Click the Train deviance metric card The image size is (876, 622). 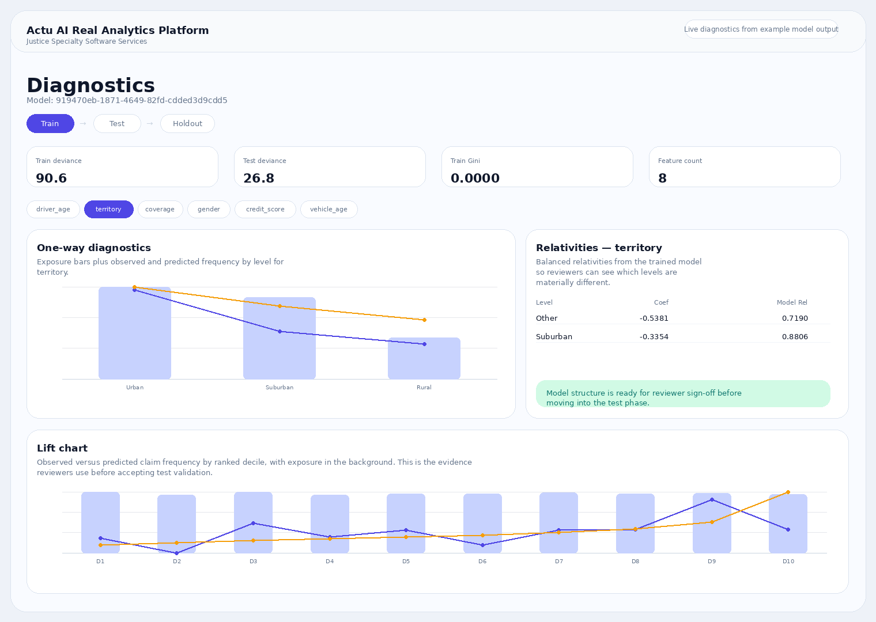[x=122, y=166]
